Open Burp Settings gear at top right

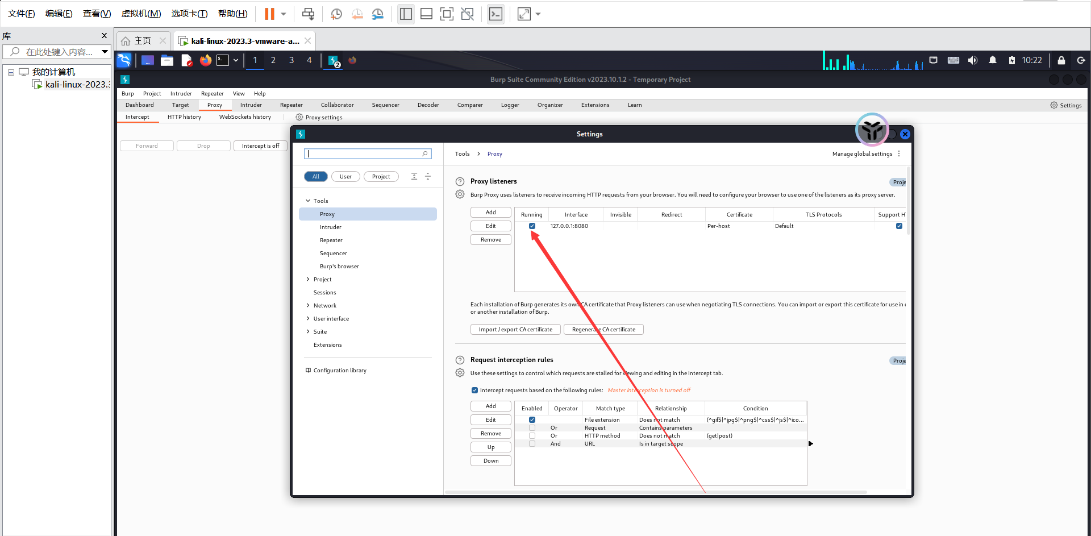click(1065, 105)
